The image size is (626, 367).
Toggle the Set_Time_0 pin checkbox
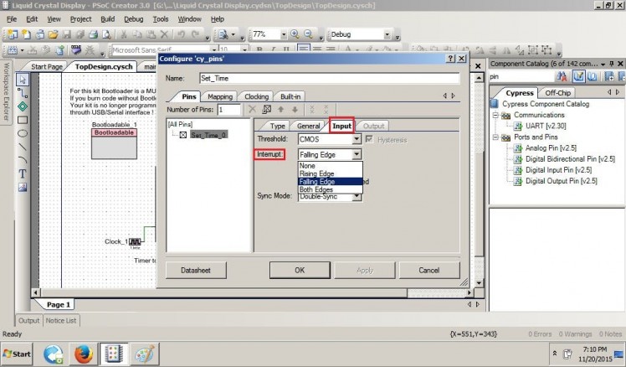coord(182,135)
